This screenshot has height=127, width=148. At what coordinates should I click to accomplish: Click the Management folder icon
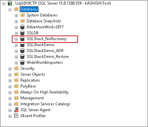(x=16, y=98)
